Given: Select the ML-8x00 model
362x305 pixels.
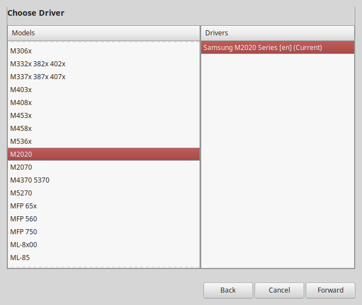Looking at the screenshot, I should (24, 244).
